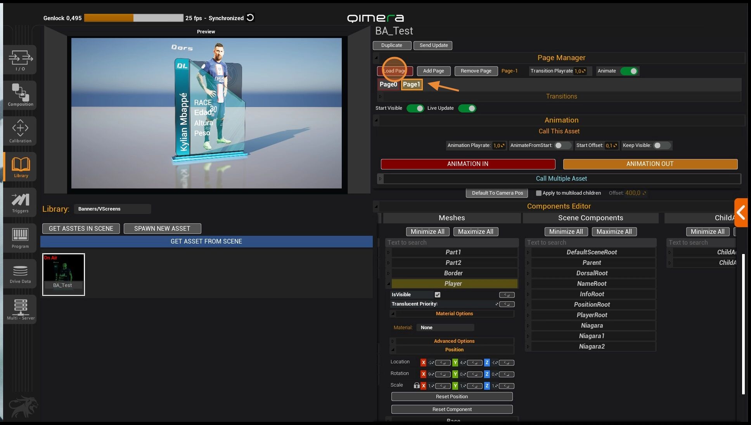Click the Synchronized refresh icon

(x=251, y=17)
